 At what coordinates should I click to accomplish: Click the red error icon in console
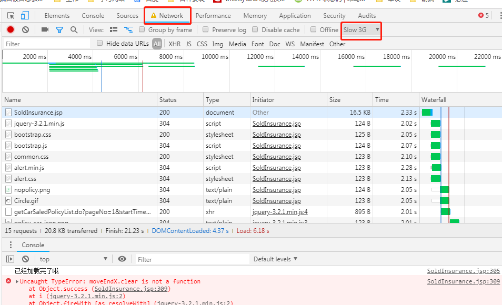pyautogui.click(x=8, y=281)
